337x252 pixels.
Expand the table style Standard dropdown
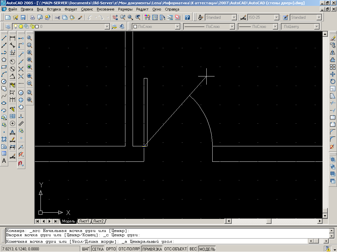(x=319, y=17)
